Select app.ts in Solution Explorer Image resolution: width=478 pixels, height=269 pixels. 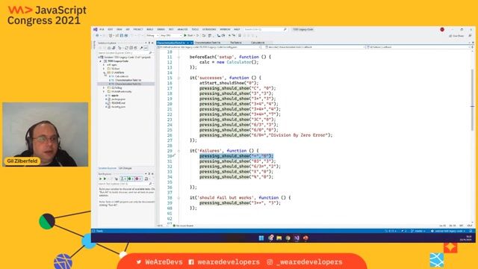pos(114,96)
